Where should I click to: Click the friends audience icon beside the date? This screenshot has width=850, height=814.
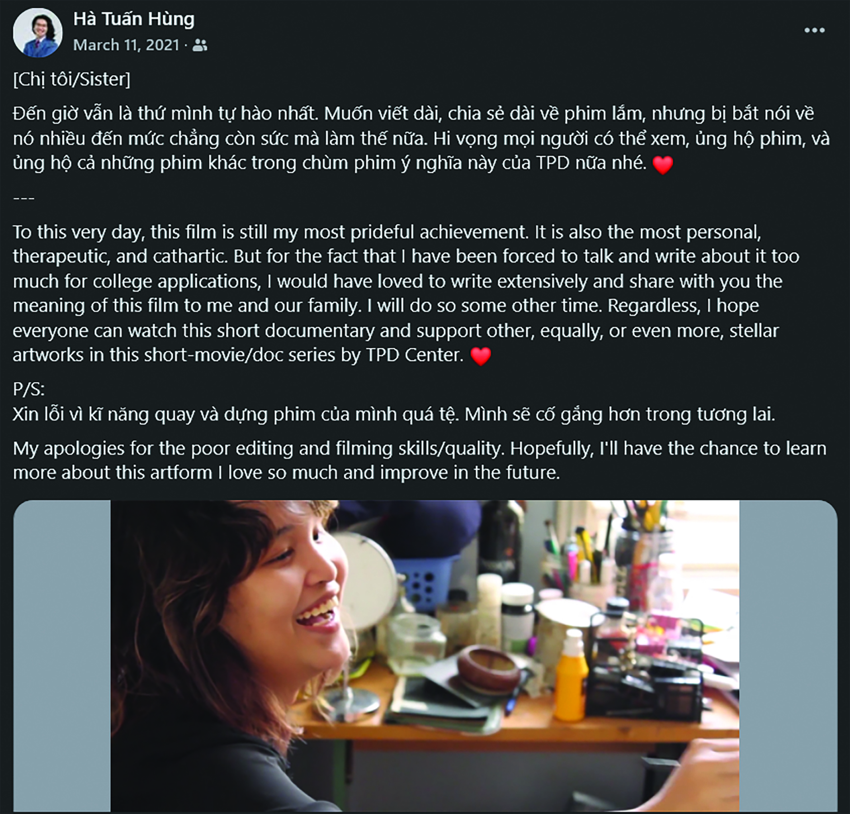coord(199,45)
